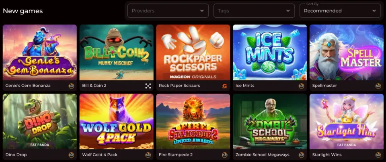
Task: Open the Sort By Recommended dropdown
Action: (x=340, y=11)
